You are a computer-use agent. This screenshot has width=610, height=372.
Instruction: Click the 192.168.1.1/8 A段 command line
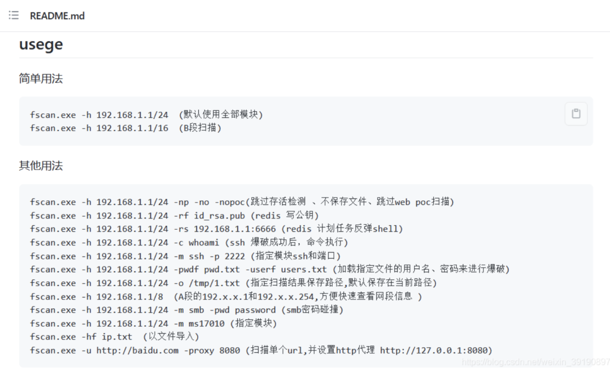pyautogui.click(x=226, y=296)
